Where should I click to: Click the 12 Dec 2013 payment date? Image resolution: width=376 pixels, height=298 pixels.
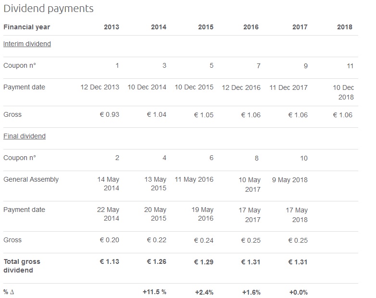100,87
